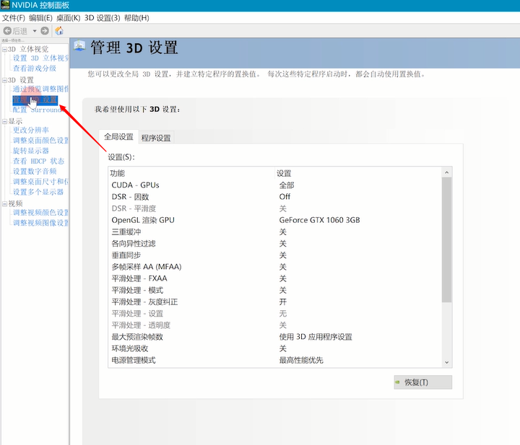This screenshot has height=445, width=520.
Task: Select 管理 3D 设置 tree item
Action: (x=35, y=100)
